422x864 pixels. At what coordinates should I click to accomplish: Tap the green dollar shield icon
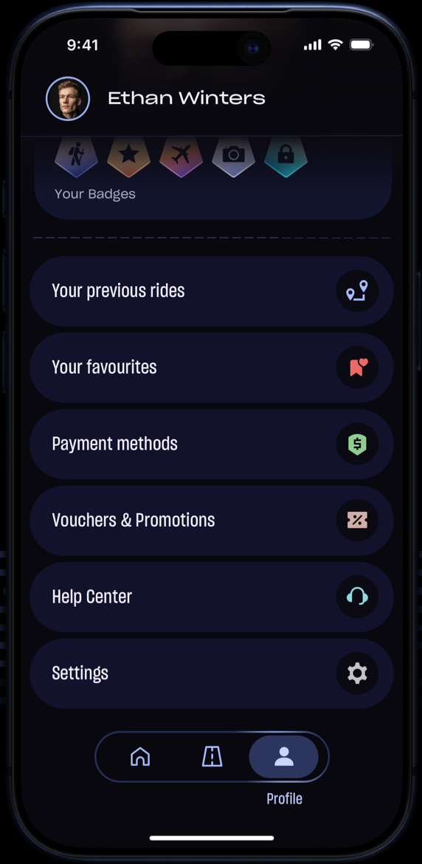click(x=357, y=444)
